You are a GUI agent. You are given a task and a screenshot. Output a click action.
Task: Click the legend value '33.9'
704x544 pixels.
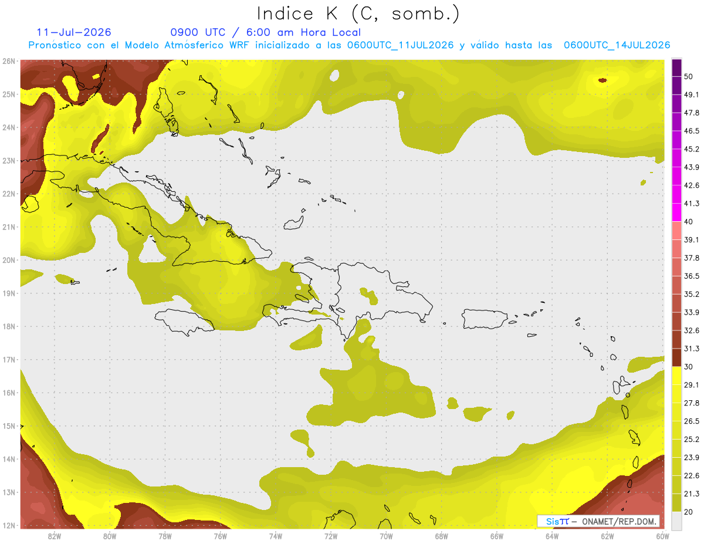click(x=691, y=312)
